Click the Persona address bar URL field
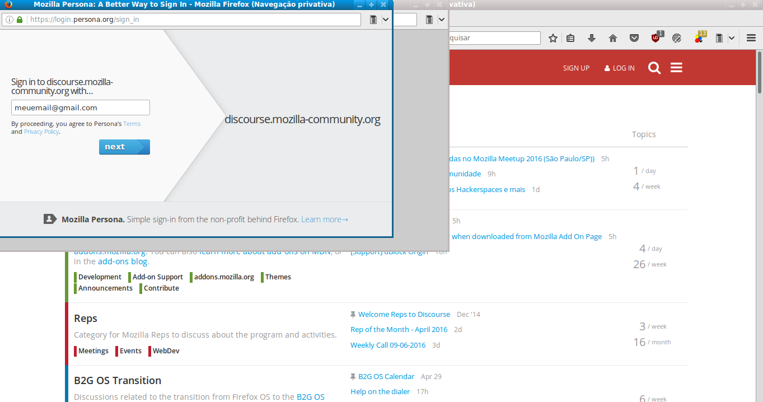This screenshot has height=402, width=763. 182,20
